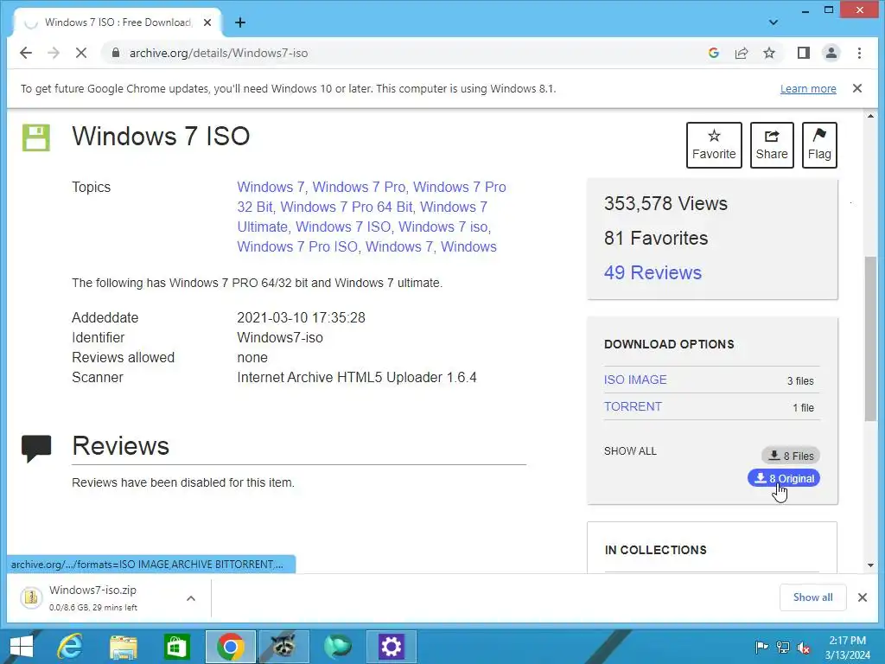Click the scrollbar down arrow

coord(870,565)
